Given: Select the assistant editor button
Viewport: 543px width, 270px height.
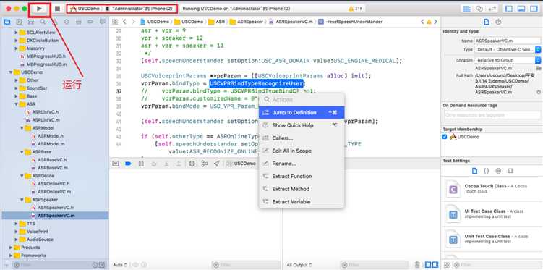Looking at the screenshot, I should tap(479, 9).
